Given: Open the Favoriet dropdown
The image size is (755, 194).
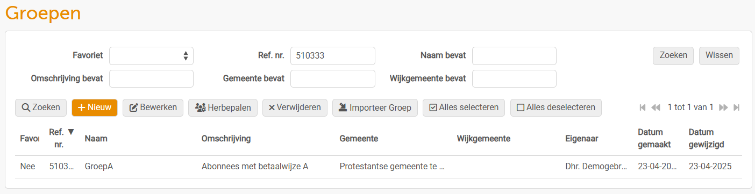Looking at the screenshot, I should pos(151,55).
